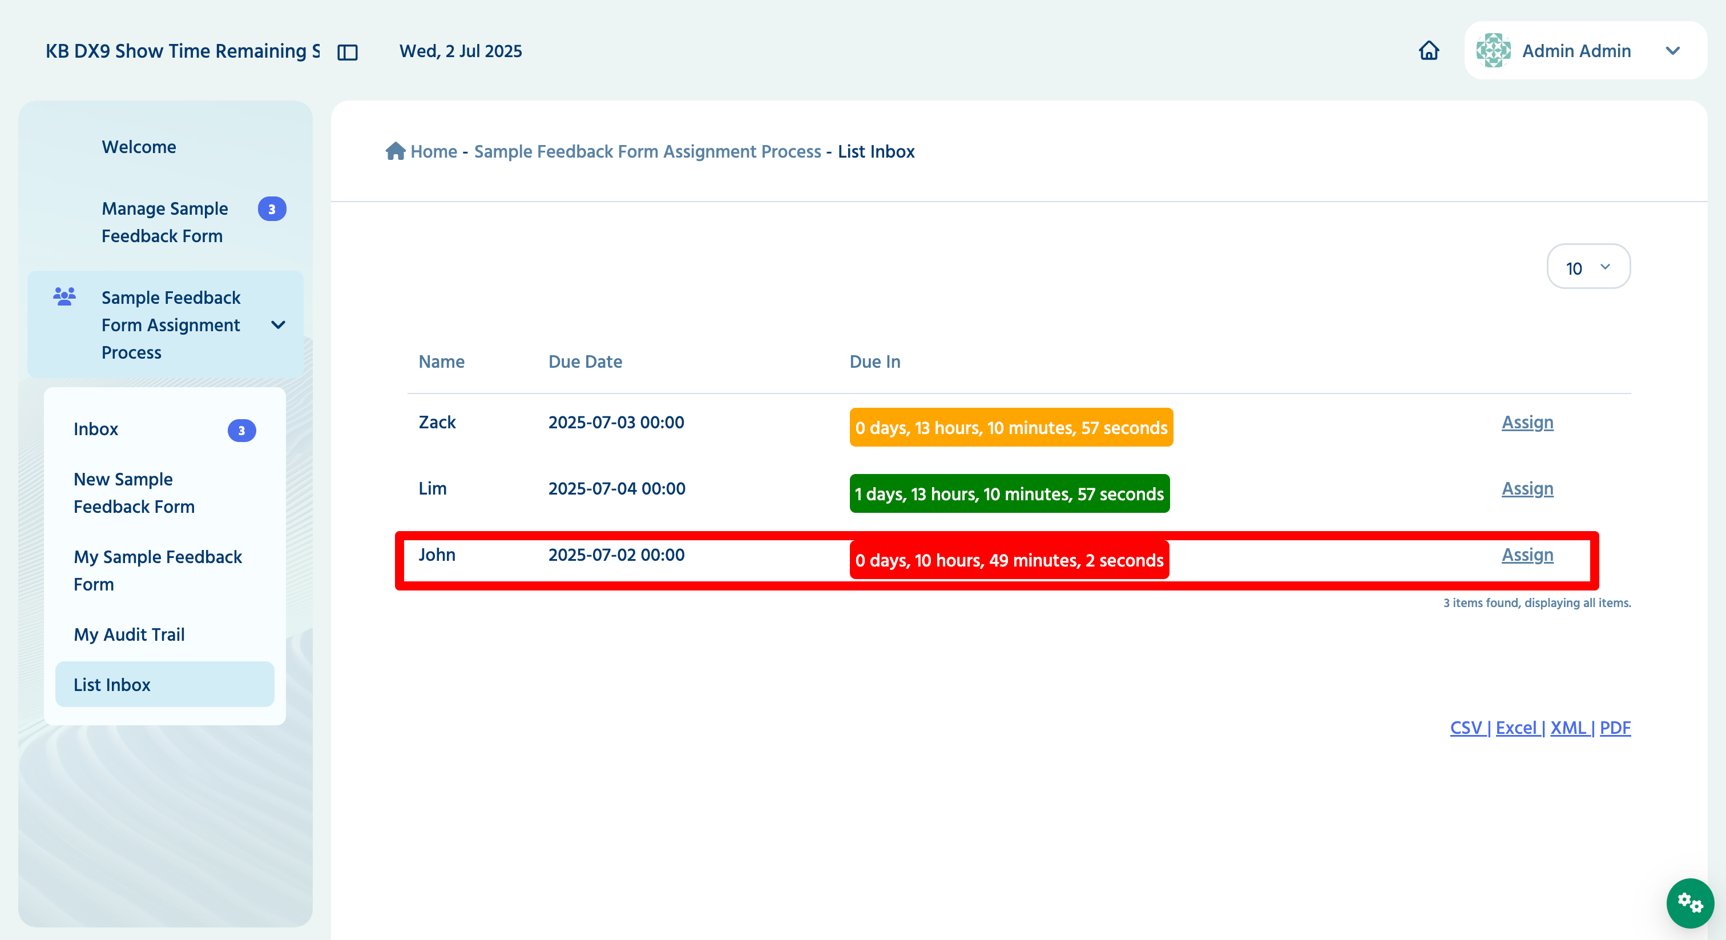Click the date Wed, 2 Jul 2025

coord(460,51)
